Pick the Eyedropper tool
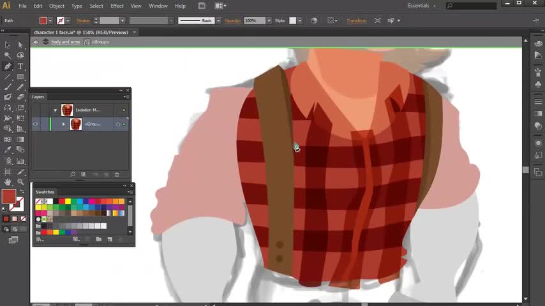The height and width of the screenshot is (306, 545). pos(8,150)
